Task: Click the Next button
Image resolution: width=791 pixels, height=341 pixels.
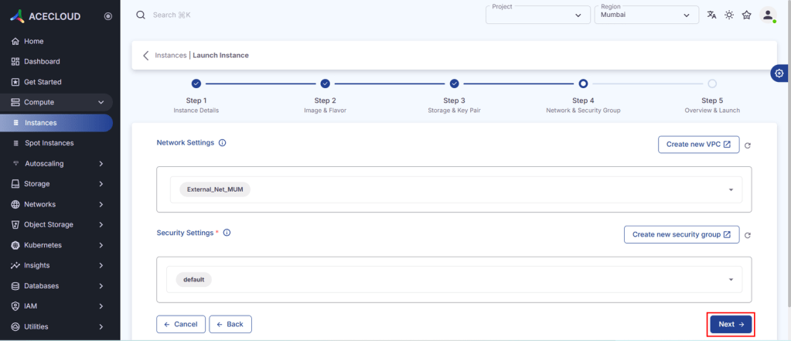Action: pos(731,325)
